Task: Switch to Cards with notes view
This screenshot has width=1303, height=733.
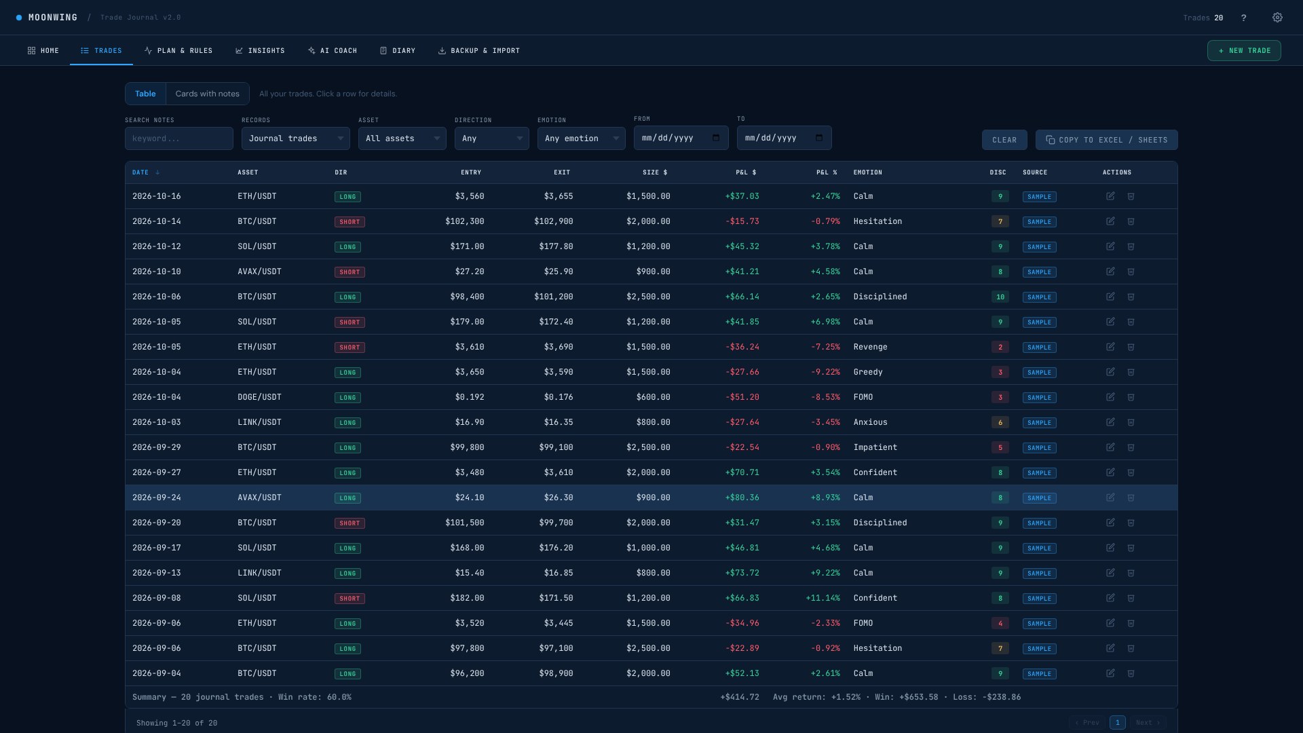Action: 207,94
